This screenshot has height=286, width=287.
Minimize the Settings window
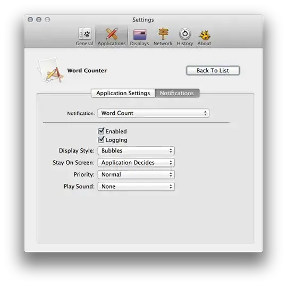coord(39,20)
